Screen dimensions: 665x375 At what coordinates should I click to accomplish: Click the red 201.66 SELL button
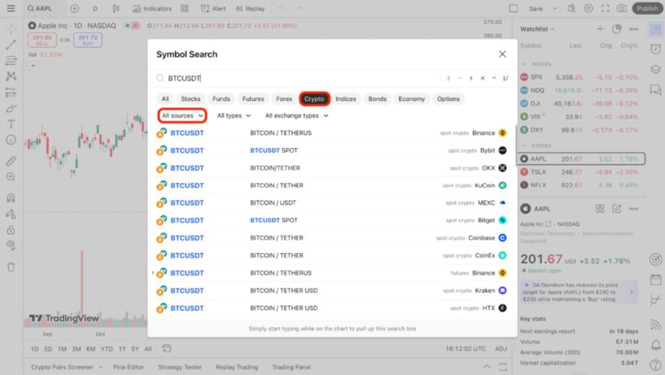coord(42,40)
